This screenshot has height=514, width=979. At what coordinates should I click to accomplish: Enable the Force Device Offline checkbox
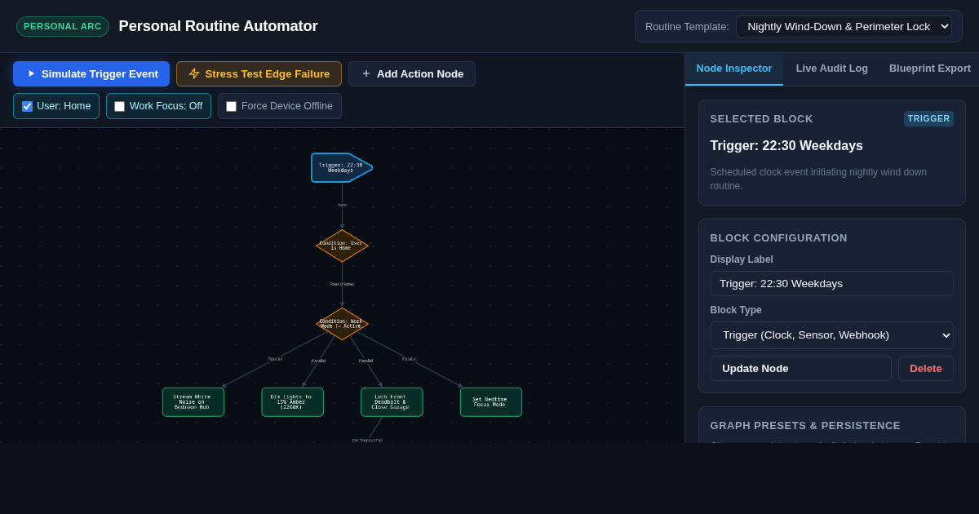pyautogui.click(x=231, y=106)
